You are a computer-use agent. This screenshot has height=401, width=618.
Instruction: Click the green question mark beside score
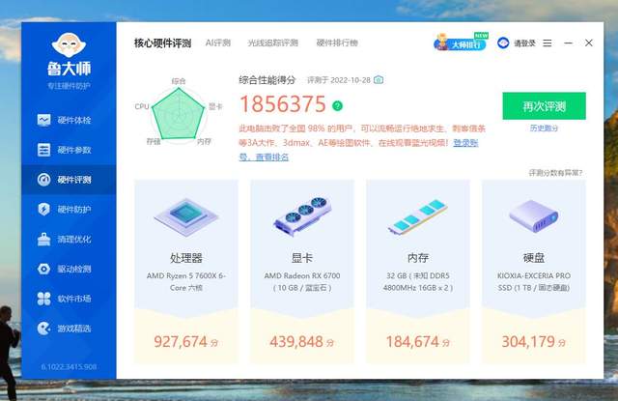click(x=337, y=105)
